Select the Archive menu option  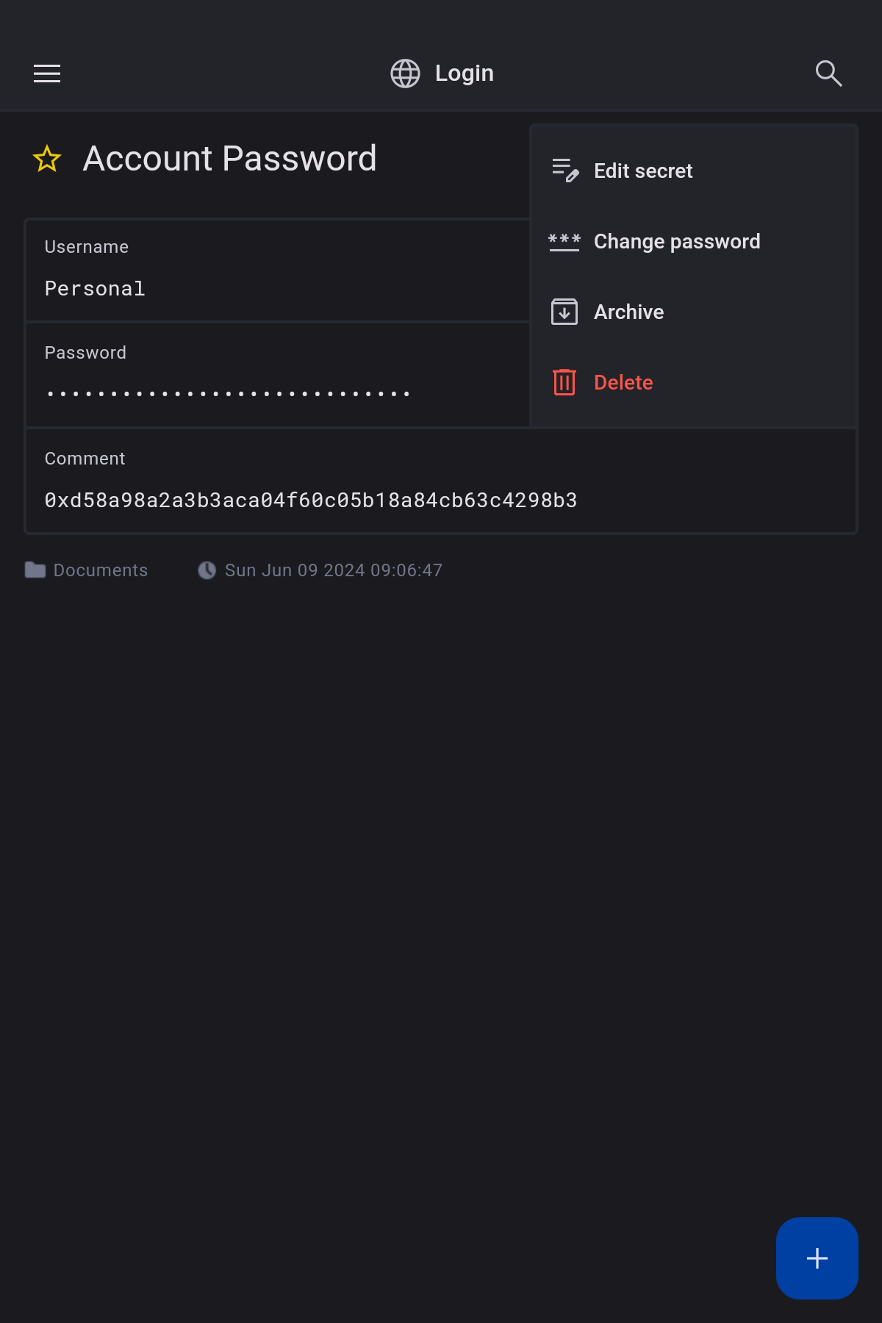[628, 312]
